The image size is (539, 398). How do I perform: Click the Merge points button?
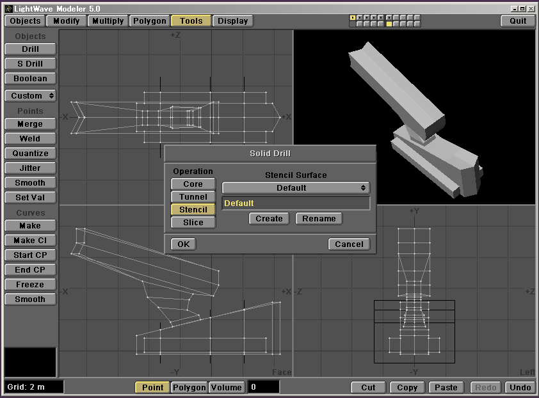30,124
